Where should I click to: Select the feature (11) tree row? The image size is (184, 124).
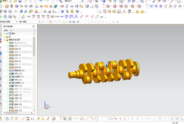(18, 77)
